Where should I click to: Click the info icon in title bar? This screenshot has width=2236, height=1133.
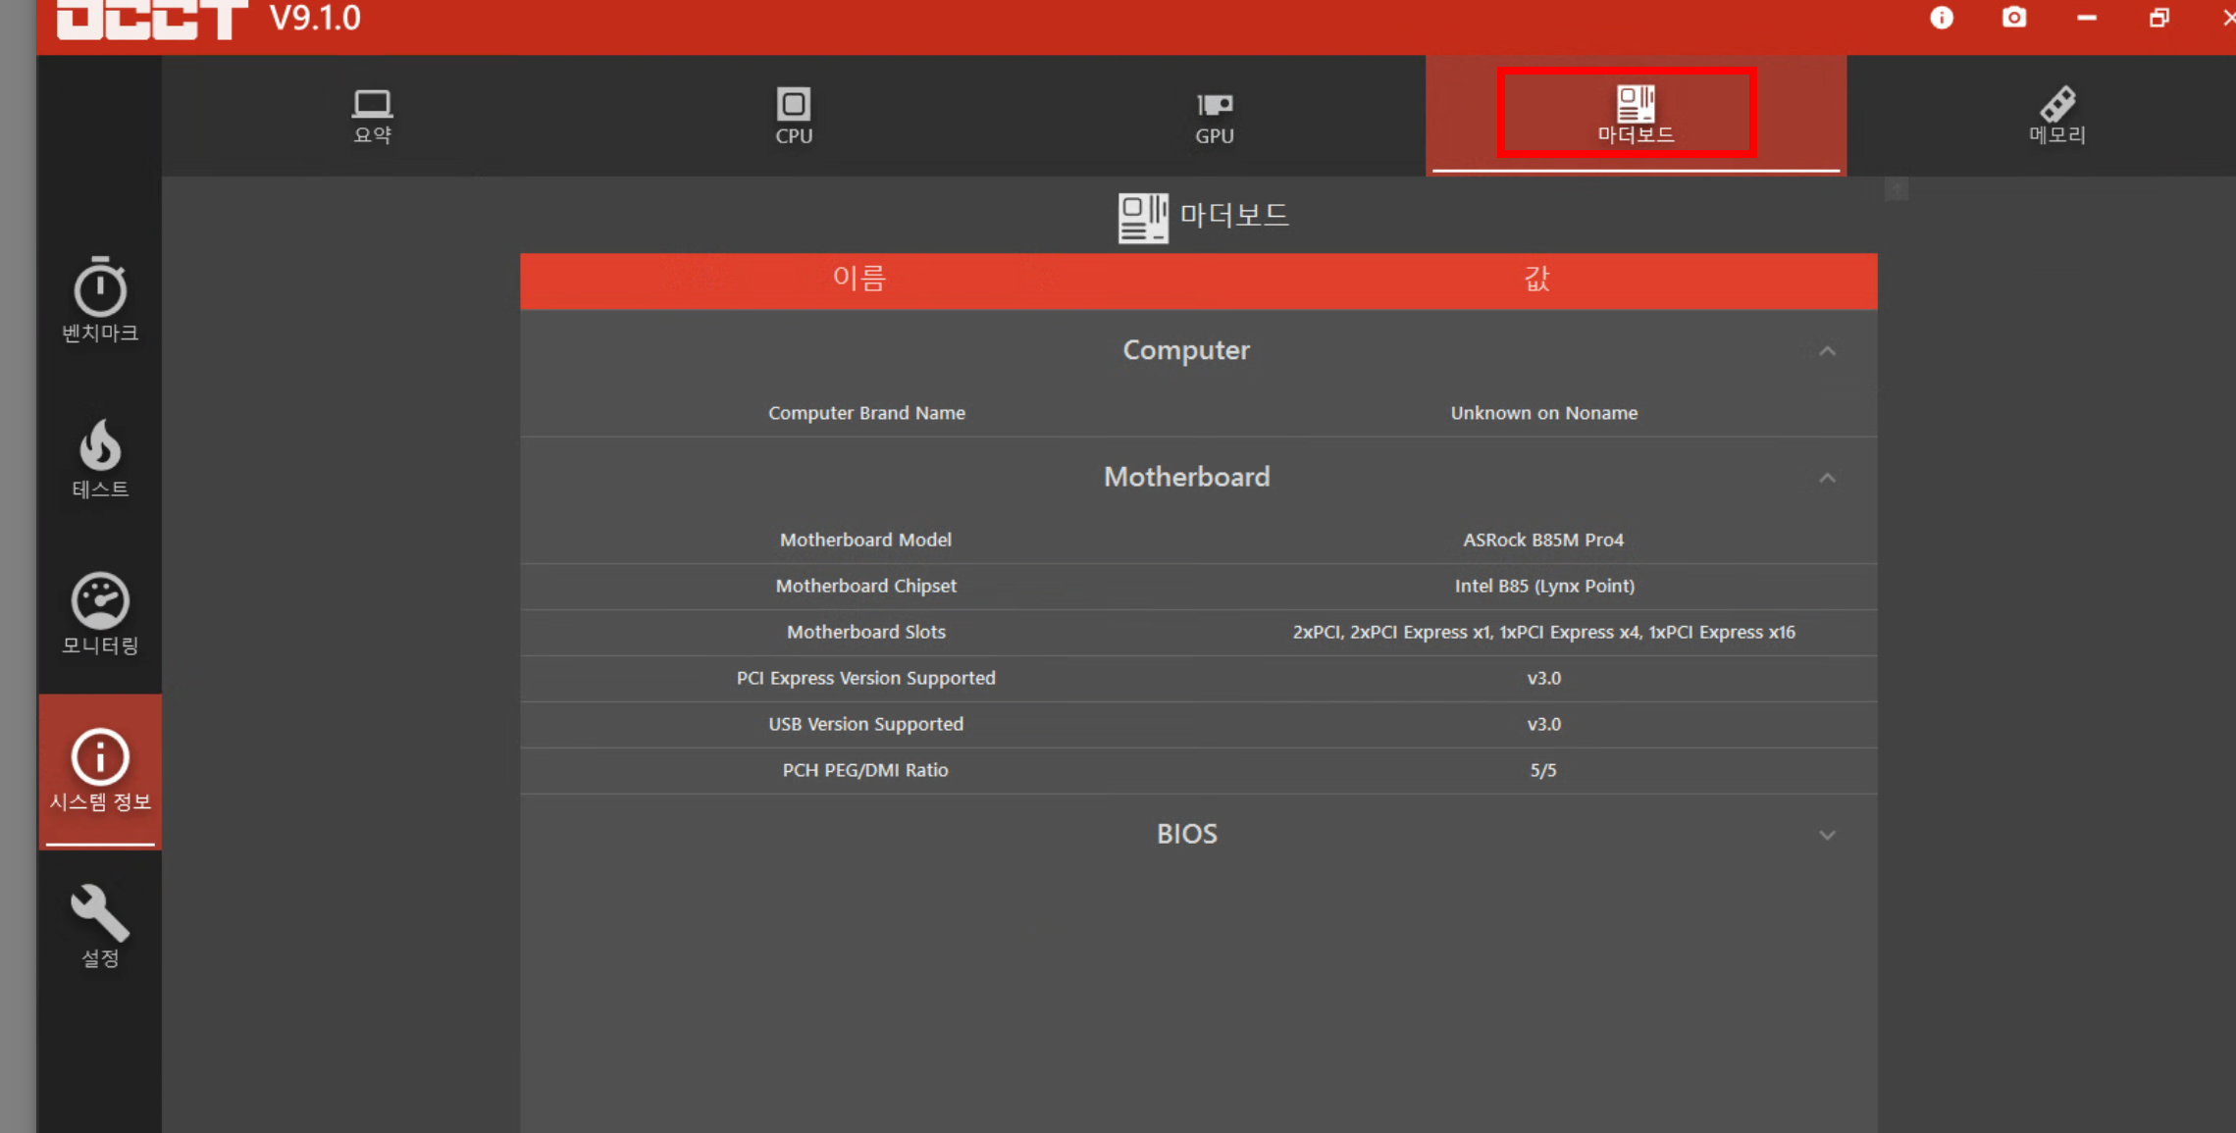point(1941,18)
